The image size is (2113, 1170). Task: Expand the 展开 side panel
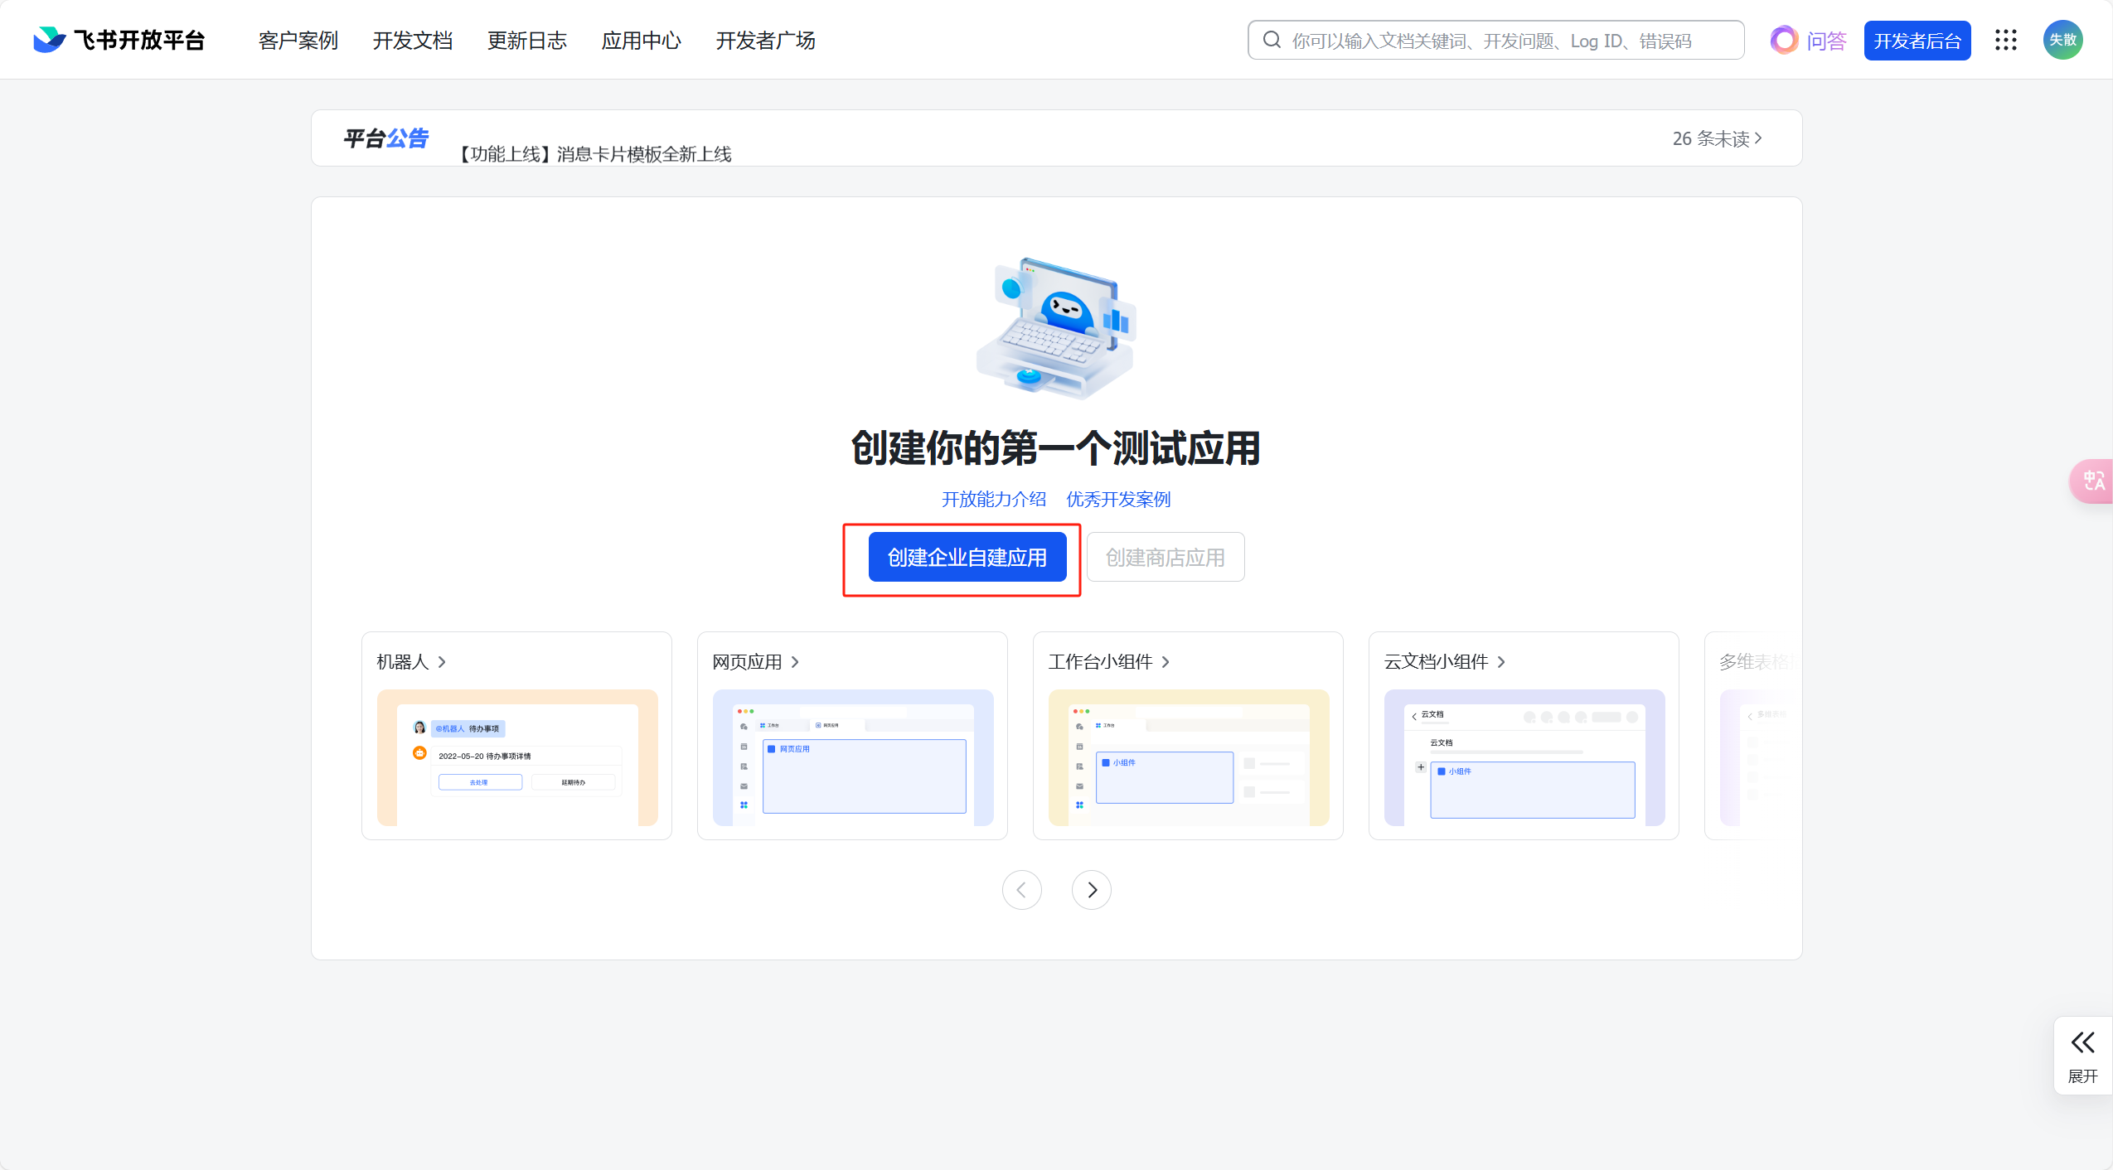point(2082,1055)
